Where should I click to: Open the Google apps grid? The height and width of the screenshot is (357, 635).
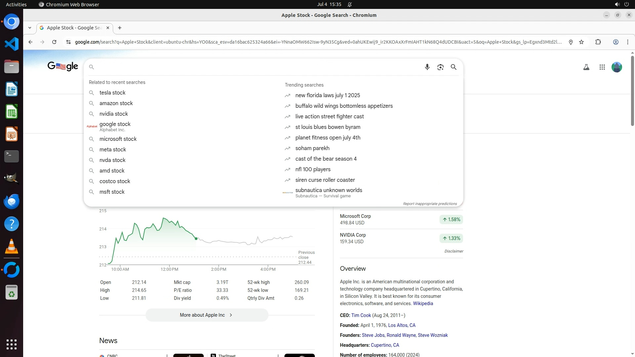[602, 67]
